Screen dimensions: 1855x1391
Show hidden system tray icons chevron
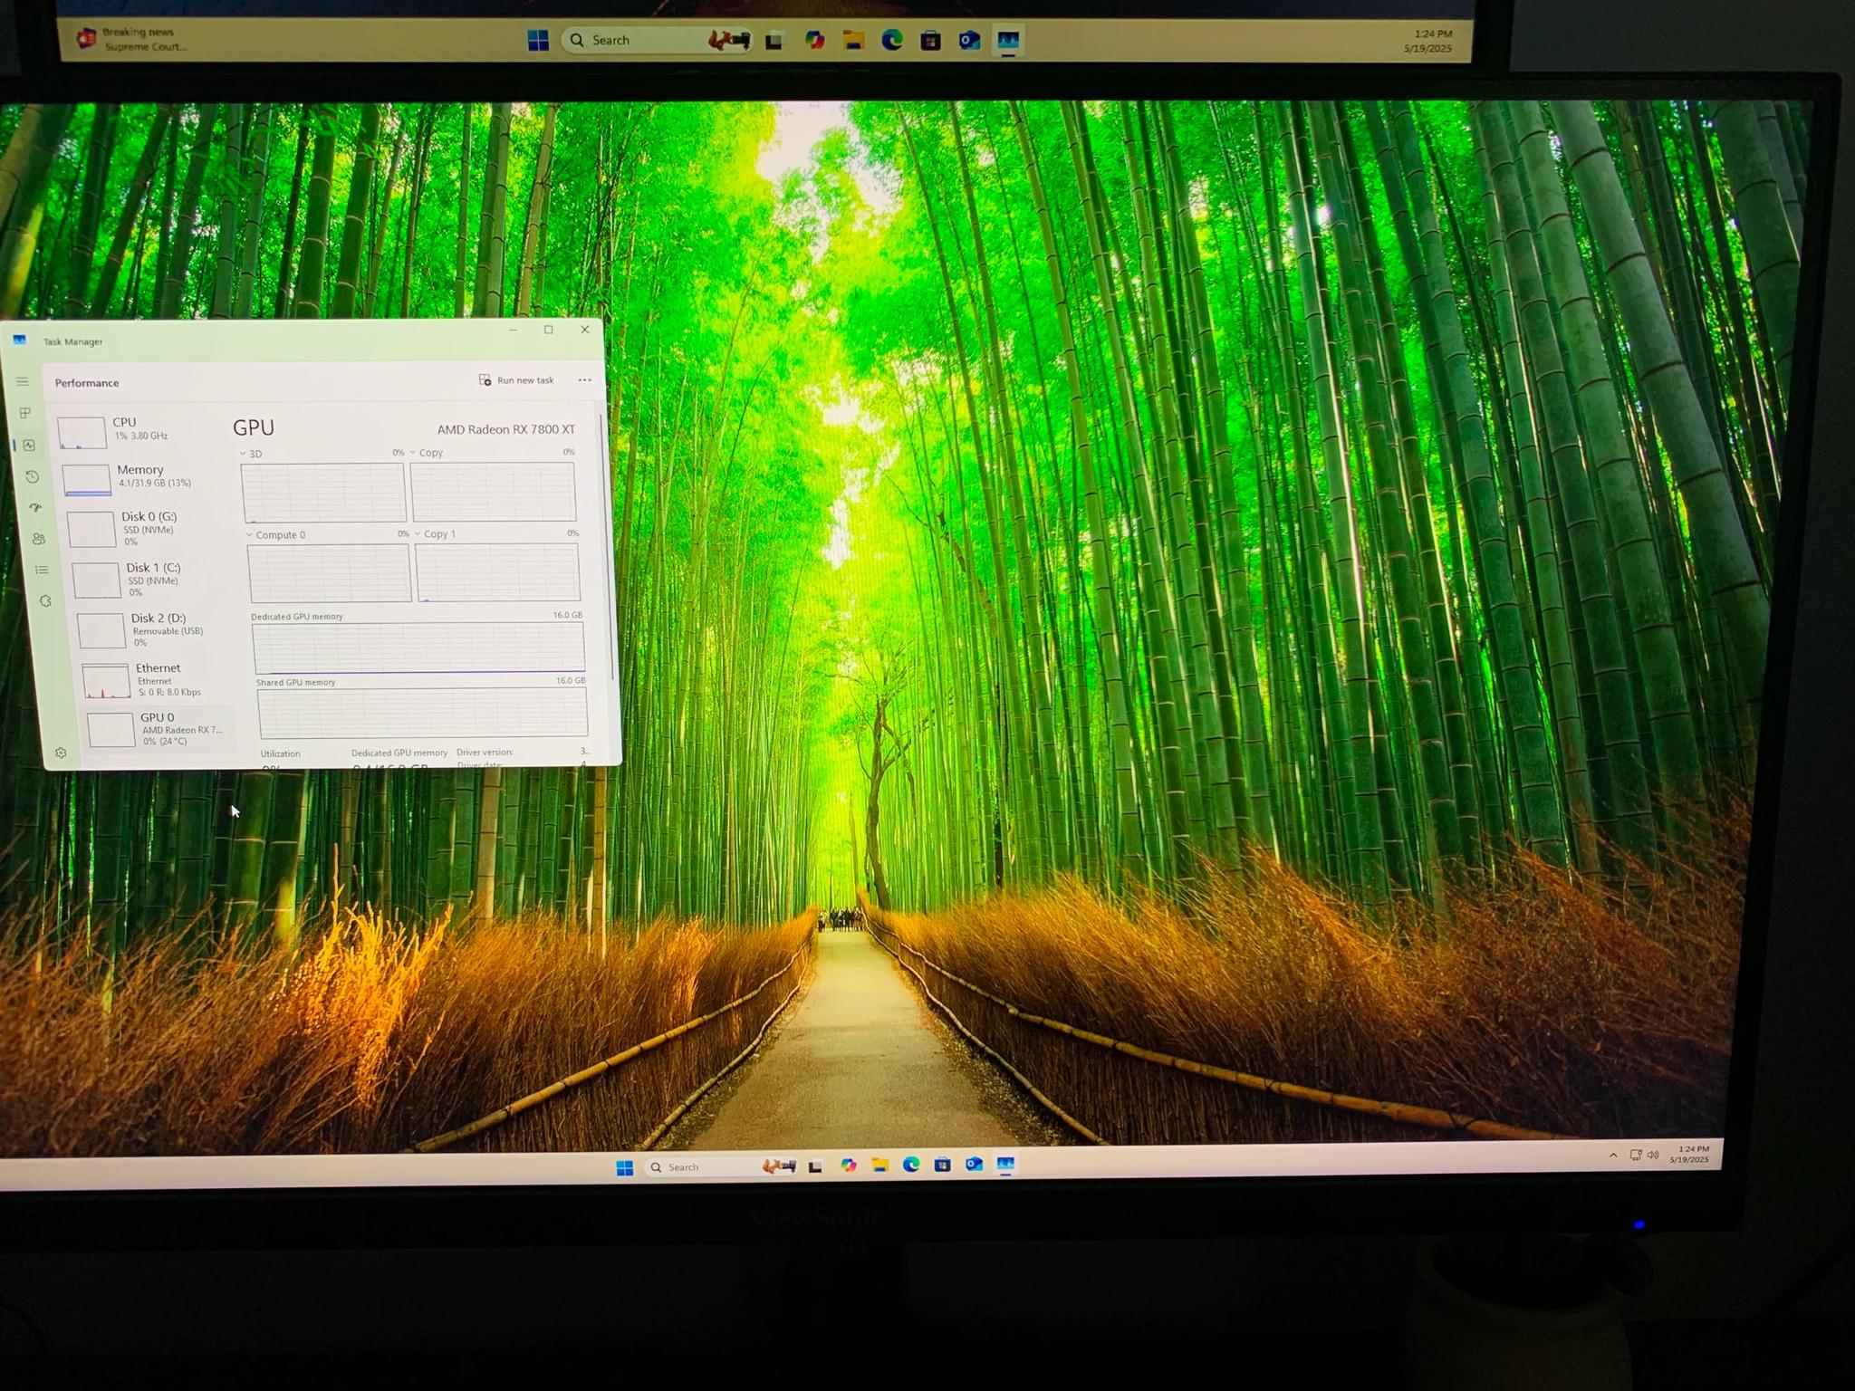click(x=1613, y=1156)
